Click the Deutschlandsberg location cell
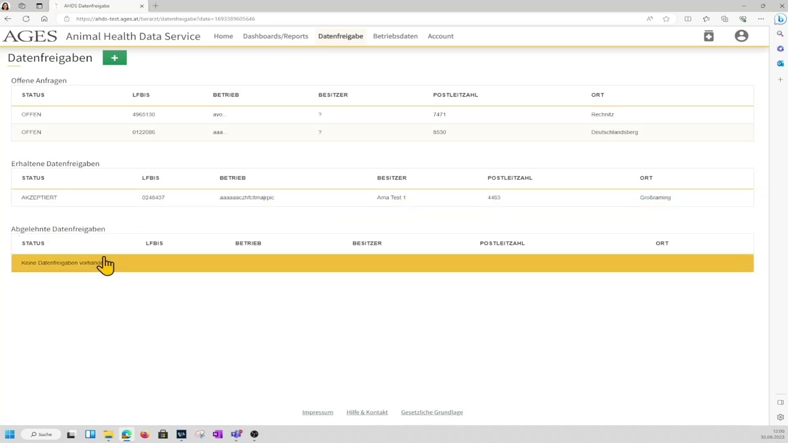 614,132
